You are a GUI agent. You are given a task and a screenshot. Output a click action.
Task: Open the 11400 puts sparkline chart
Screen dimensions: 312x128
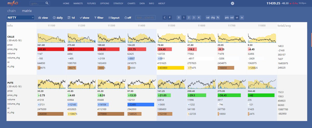(141, 84)
